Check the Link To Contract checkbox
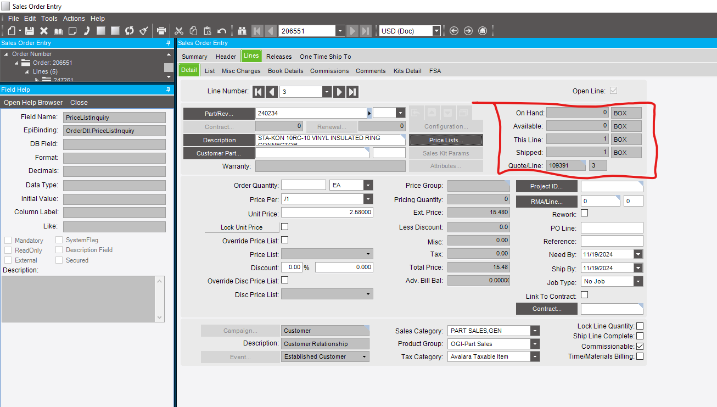 point(585,295)
